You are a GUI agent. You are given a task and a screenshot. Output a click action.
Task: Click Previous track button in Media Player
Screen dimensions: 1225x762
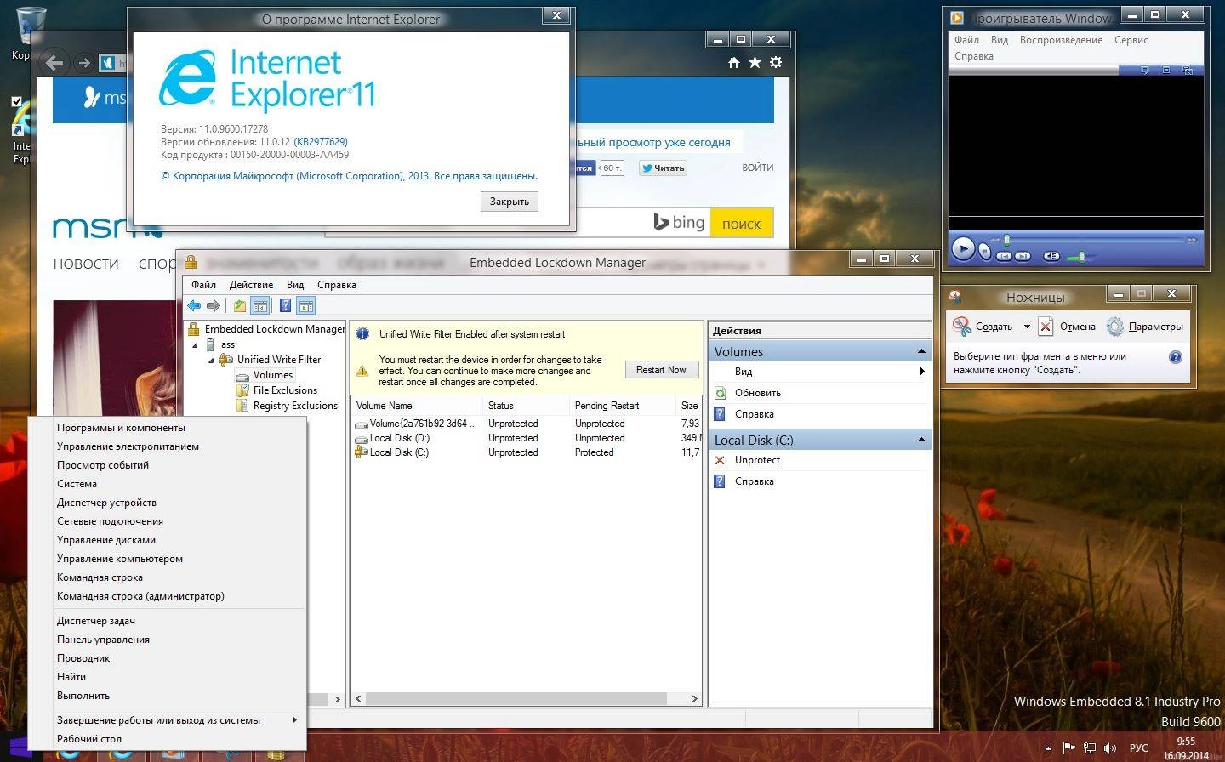(1005, 256)
